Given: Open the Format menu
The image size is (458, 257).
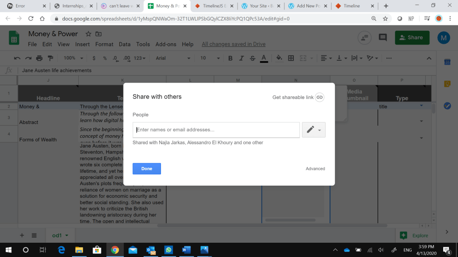Looking at the screenshot, I should (x=104, y=44).
